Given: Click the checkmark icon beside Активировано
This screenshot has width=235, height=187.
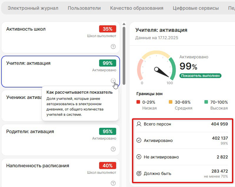Looking at the screenshot, I should 139,140.
